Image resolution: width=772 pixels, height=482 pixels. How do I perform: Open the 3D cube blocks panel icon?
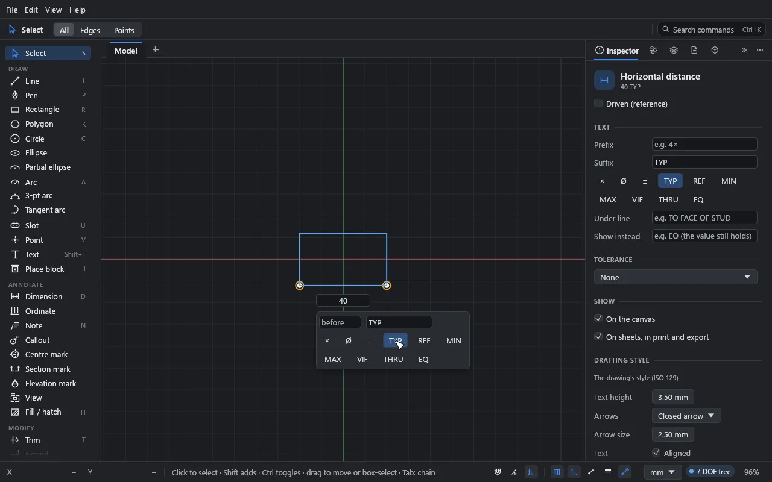click(x=715, y=51)
